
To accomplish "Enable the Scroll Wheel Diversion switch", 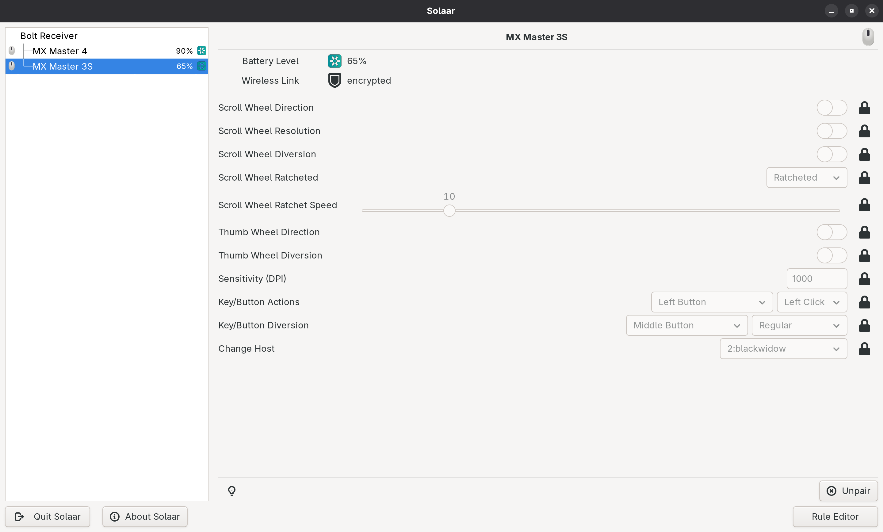I will click(x=831, y=154).
